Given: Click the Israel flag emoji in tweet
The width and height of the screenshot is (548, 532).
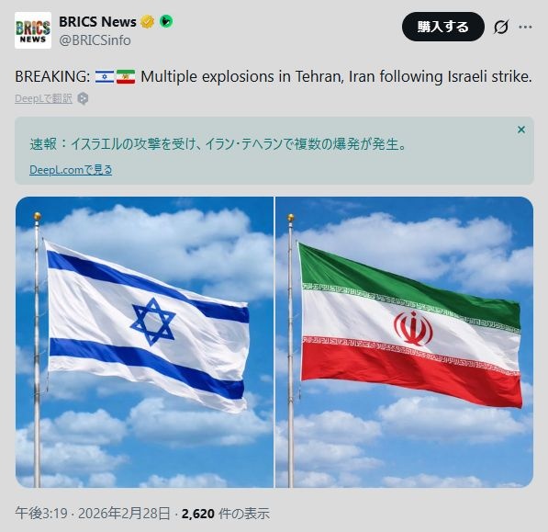Looking at the screenshot, I should tap(105, 76).
